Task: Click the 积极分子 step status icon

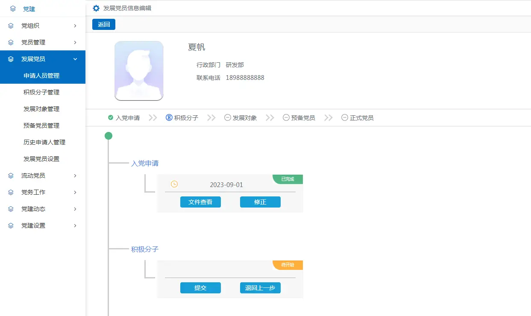Action: click(169, 117)
